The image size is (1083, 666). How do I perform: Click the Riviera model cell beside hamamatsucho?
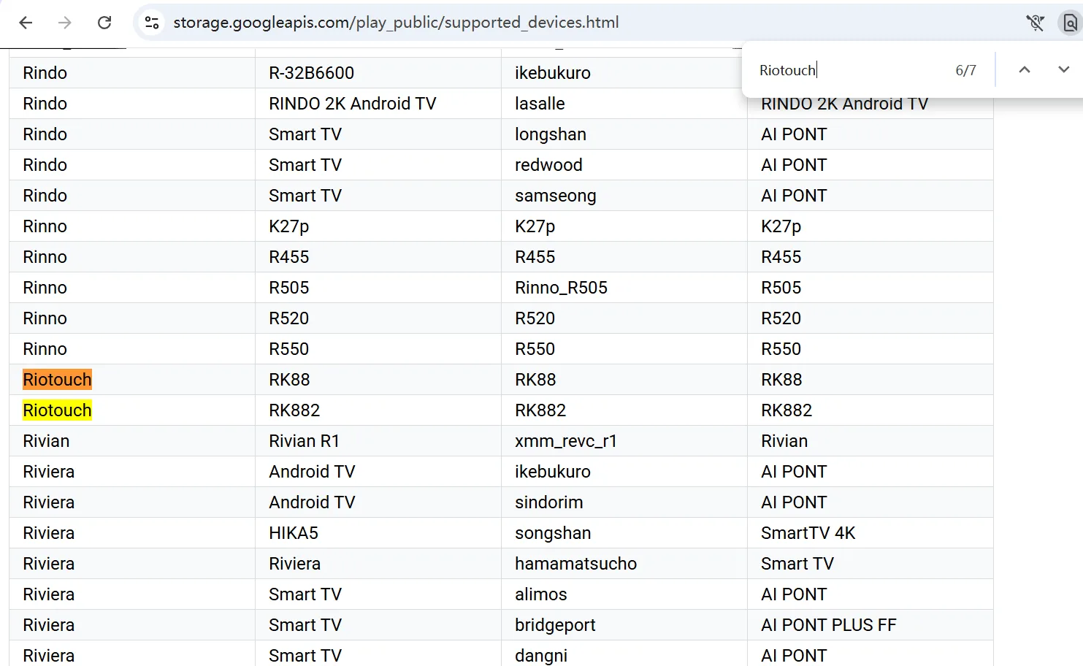[378, 564]
